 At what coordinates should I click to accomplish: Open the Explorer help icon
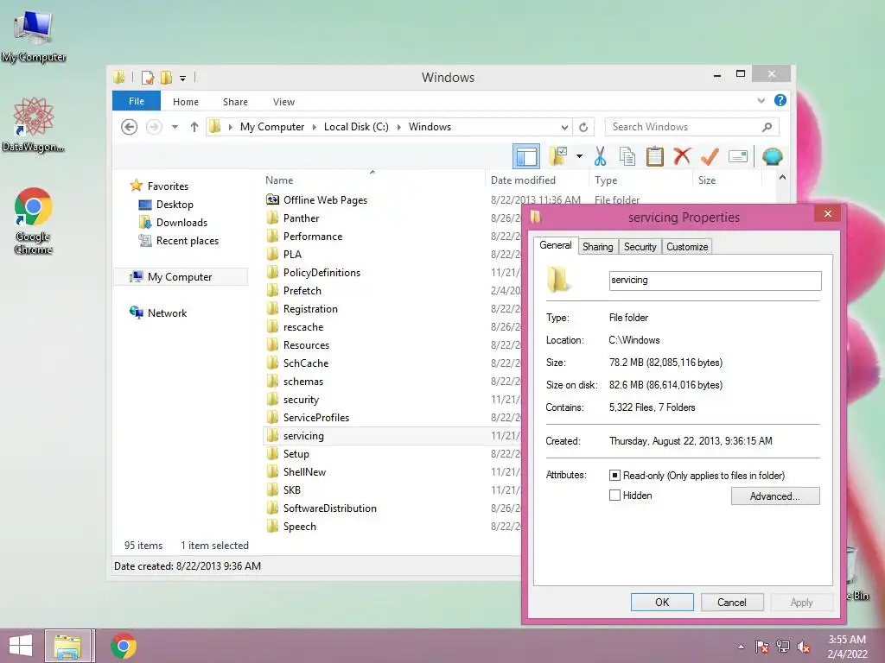[x=780, y=100]
